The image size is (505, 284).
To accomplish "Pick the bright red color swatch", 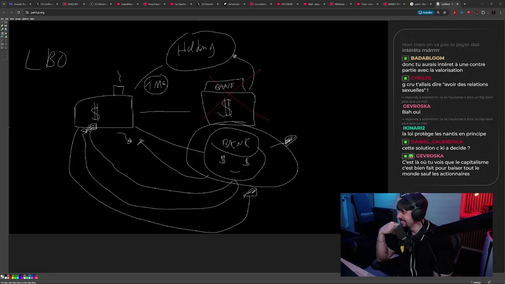I will pyautogui.click(x=11, y=278).
